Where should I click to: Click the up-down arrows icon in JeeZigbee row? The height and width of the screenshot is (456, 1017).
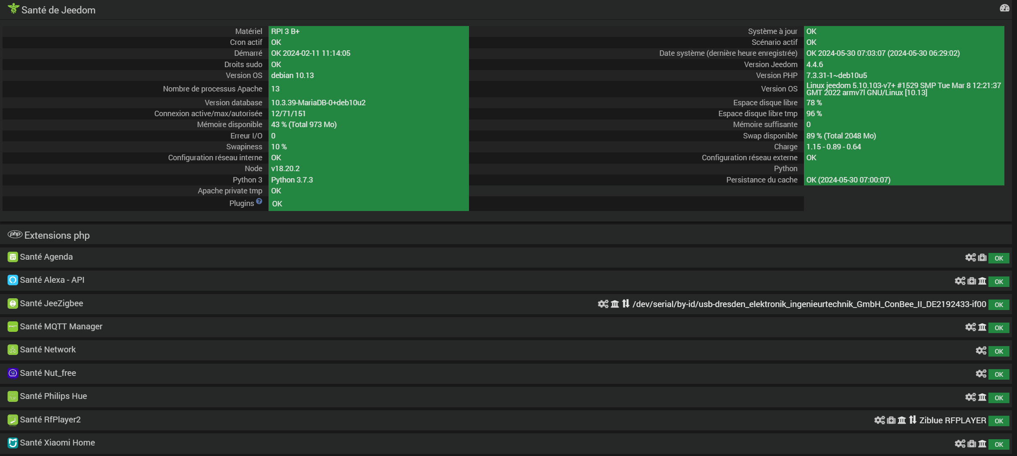[x=626, y=304]
